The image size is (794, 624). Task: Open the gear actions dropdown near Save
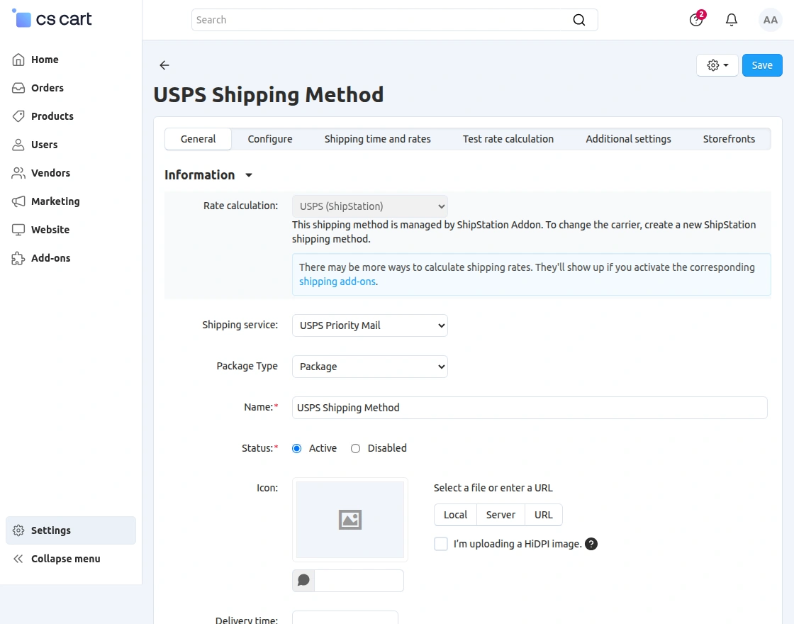[x=717, y=65]
